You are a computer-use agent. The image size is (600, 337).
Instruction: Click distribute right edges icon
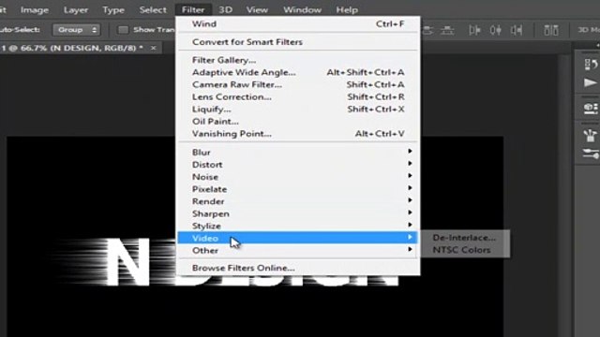click(x=517, y=30)
